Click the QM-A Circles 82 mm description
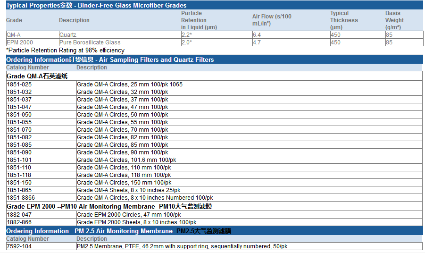The width and height of the screenshot is (425, 253). tap(123, 137)
